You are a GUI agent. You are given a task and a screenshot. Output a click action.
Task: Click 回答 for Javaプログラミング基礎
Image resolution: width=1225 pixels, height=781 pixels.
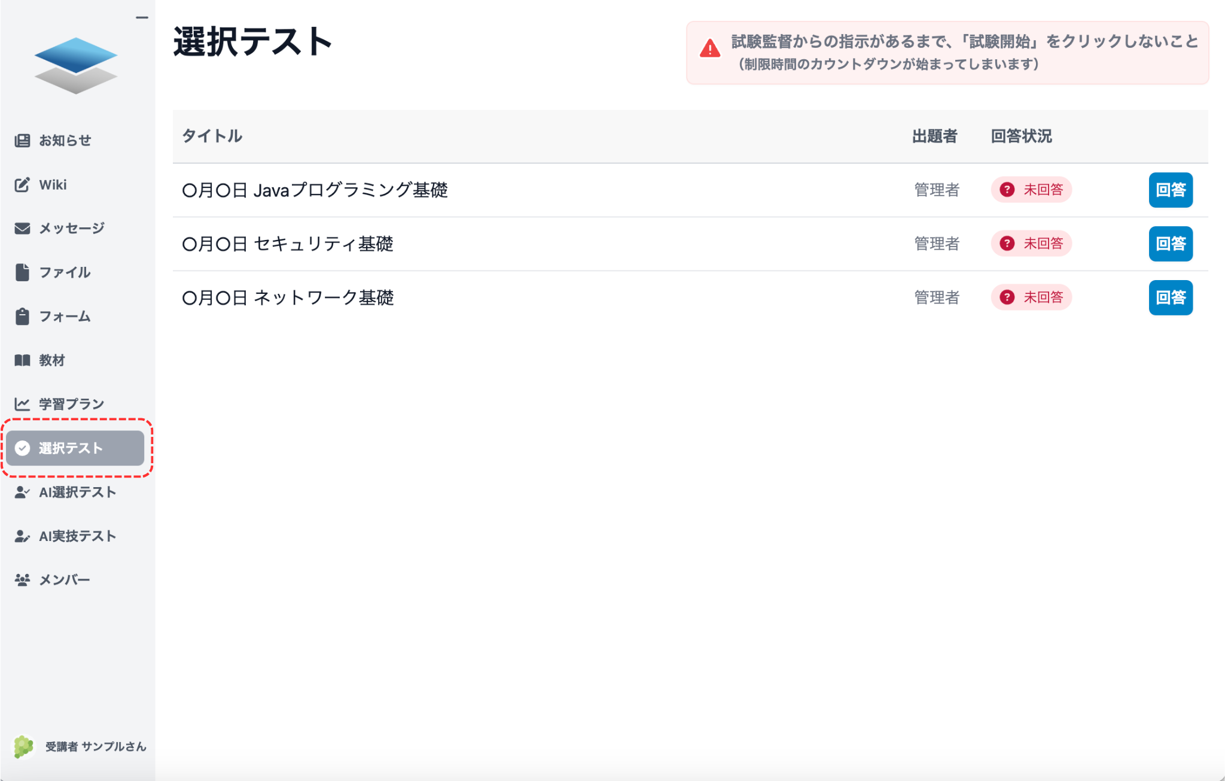coord(1171,190)
